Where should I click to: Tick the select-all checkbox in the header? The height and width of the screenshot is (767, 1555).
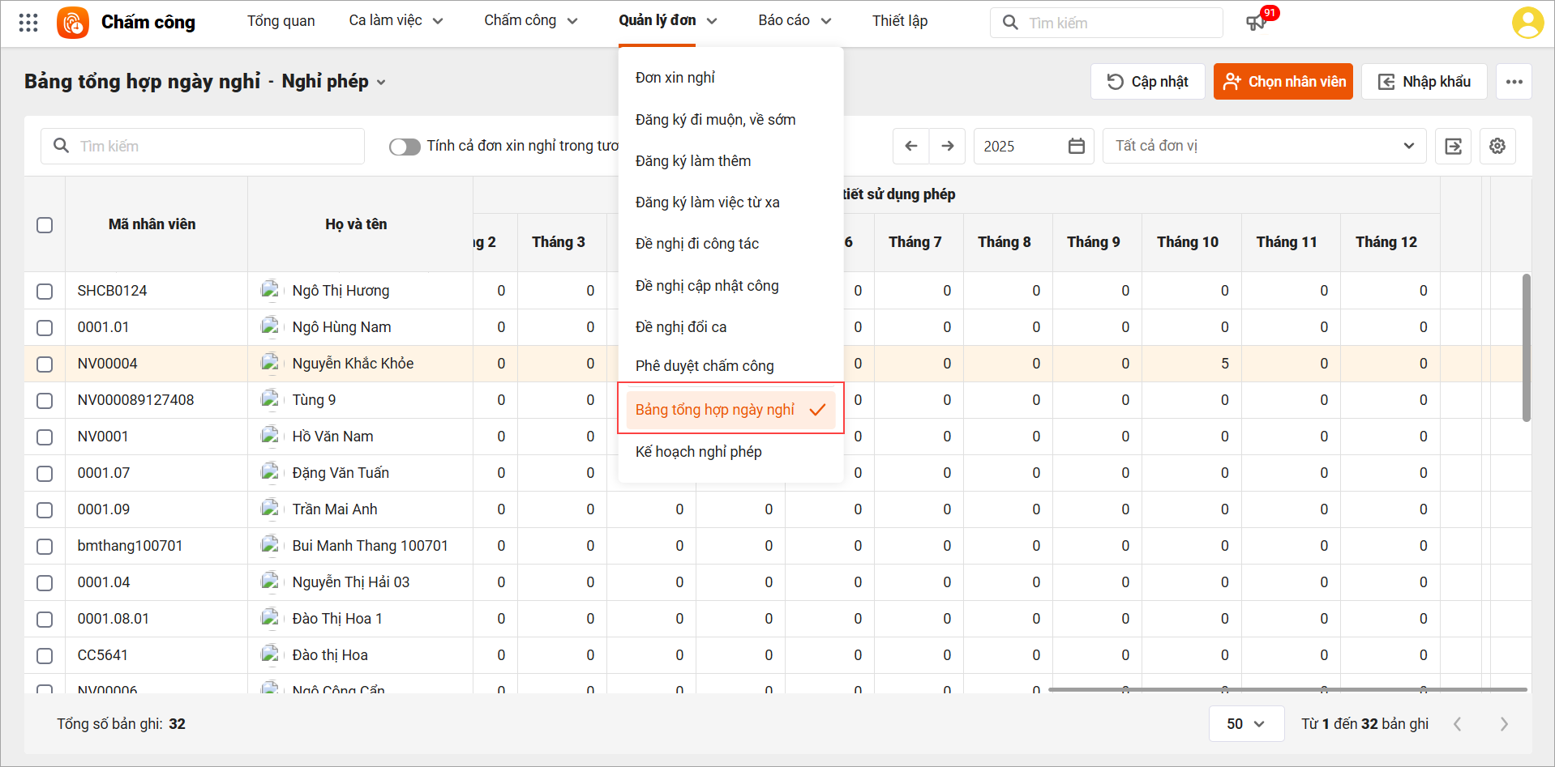pos(45,225)
